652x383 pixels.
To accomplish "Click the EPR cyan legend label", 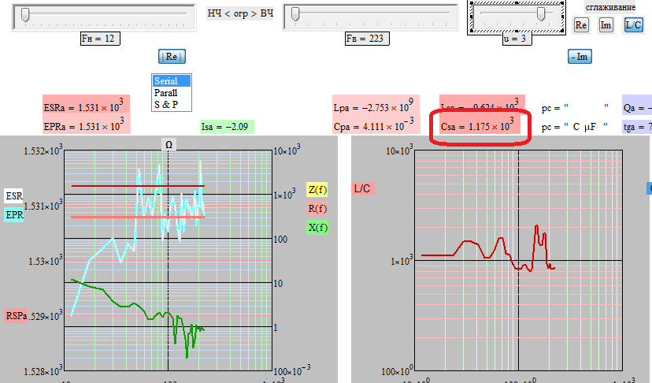I will [x=13, y=215].
